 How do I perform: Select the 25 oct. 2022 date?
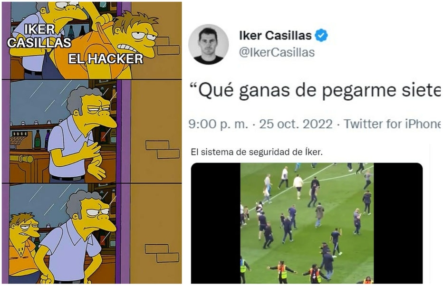click(x=296, y=124)
